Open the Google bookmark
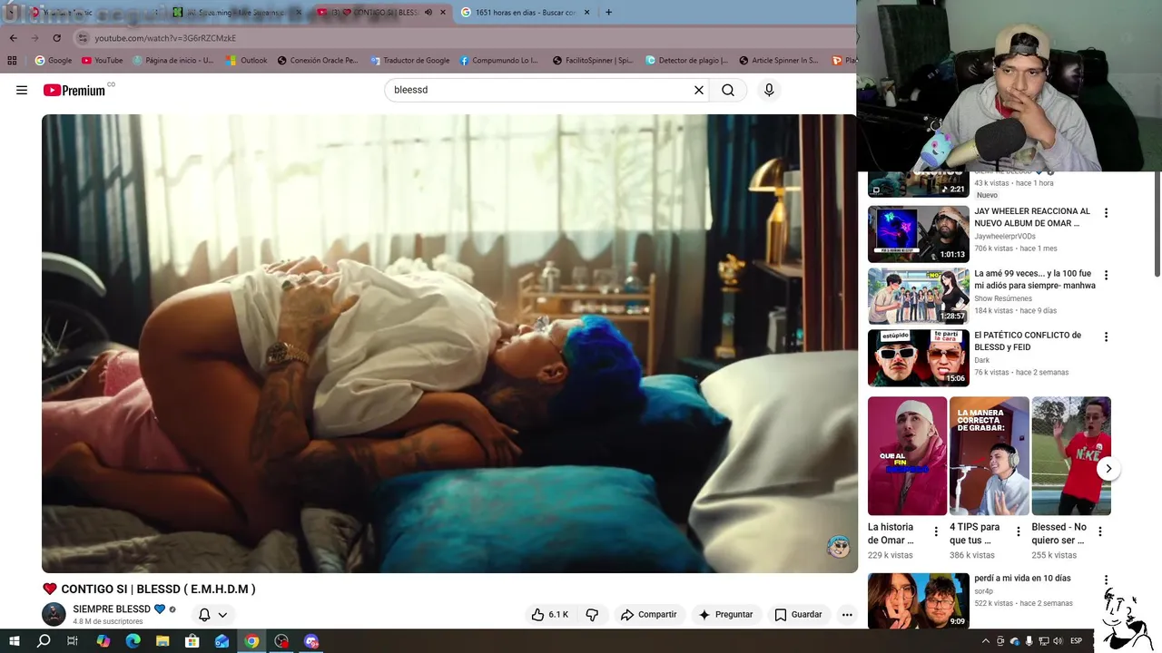Image resolution: width=1162 pixels, height=653 pixels. click(53, 61)
